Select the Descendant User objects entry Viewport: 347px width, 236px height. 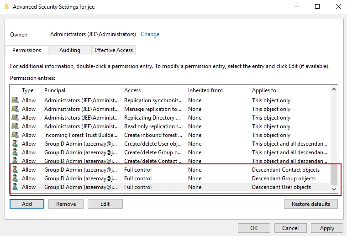click(x=170, y=187)
